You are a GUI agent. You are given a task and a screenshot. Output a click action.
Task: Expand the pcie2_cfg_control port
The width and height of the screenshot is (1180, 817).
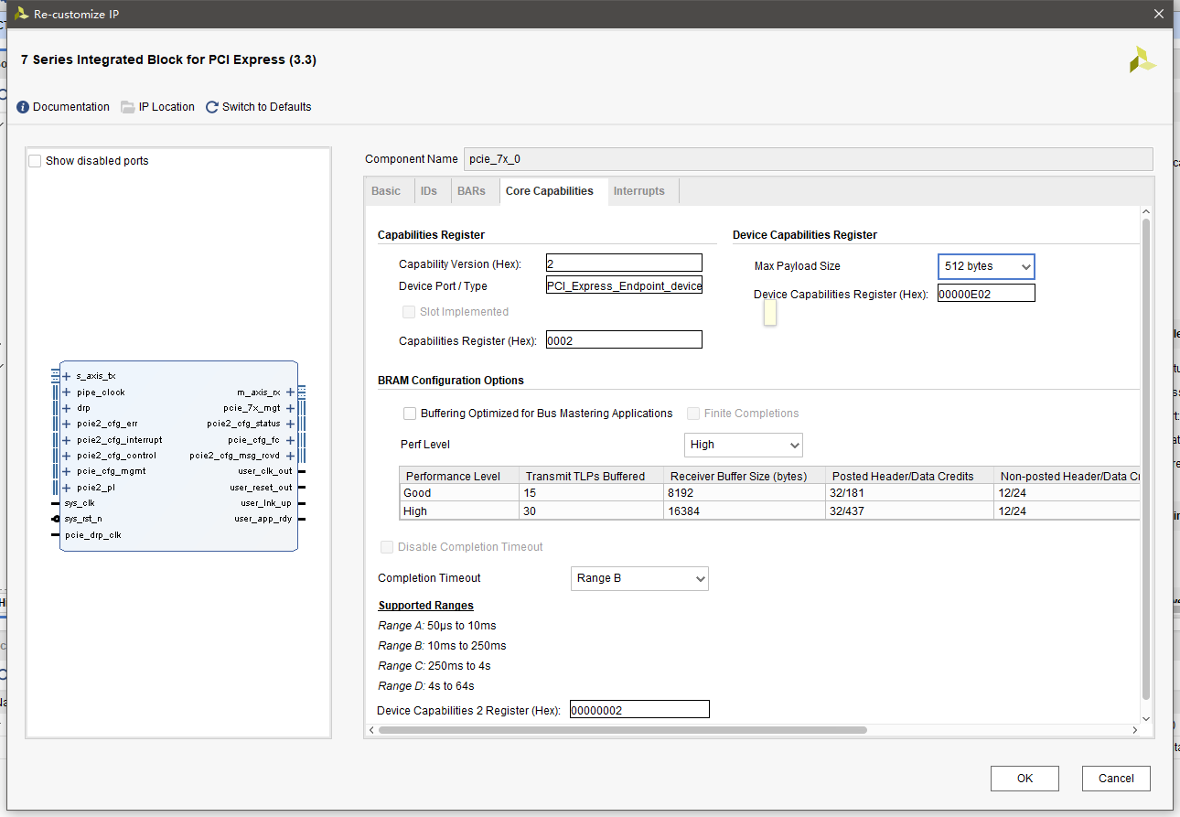pyautogui.click(x=66, y=456)
